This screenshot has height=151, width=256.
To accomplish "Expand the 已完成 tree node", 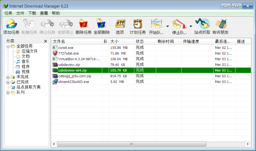I will coord(8,82).
